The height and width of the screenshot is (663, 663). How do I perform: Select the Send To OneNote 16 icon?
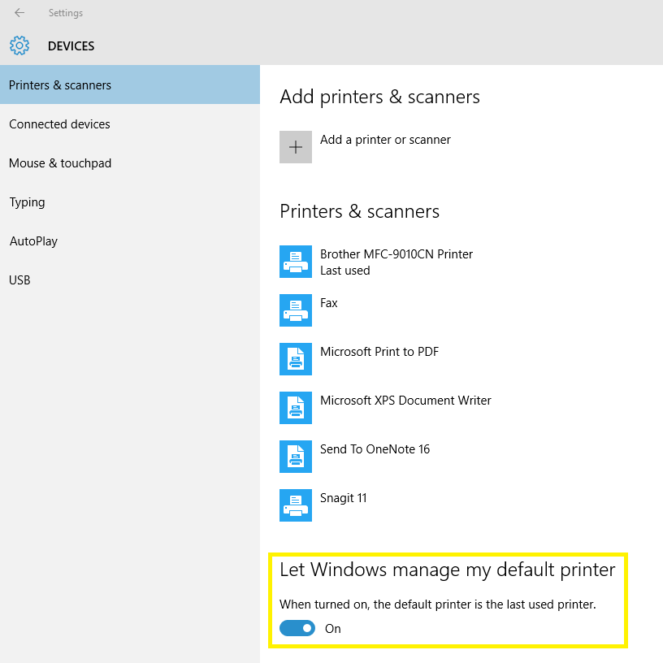(296, 457)
